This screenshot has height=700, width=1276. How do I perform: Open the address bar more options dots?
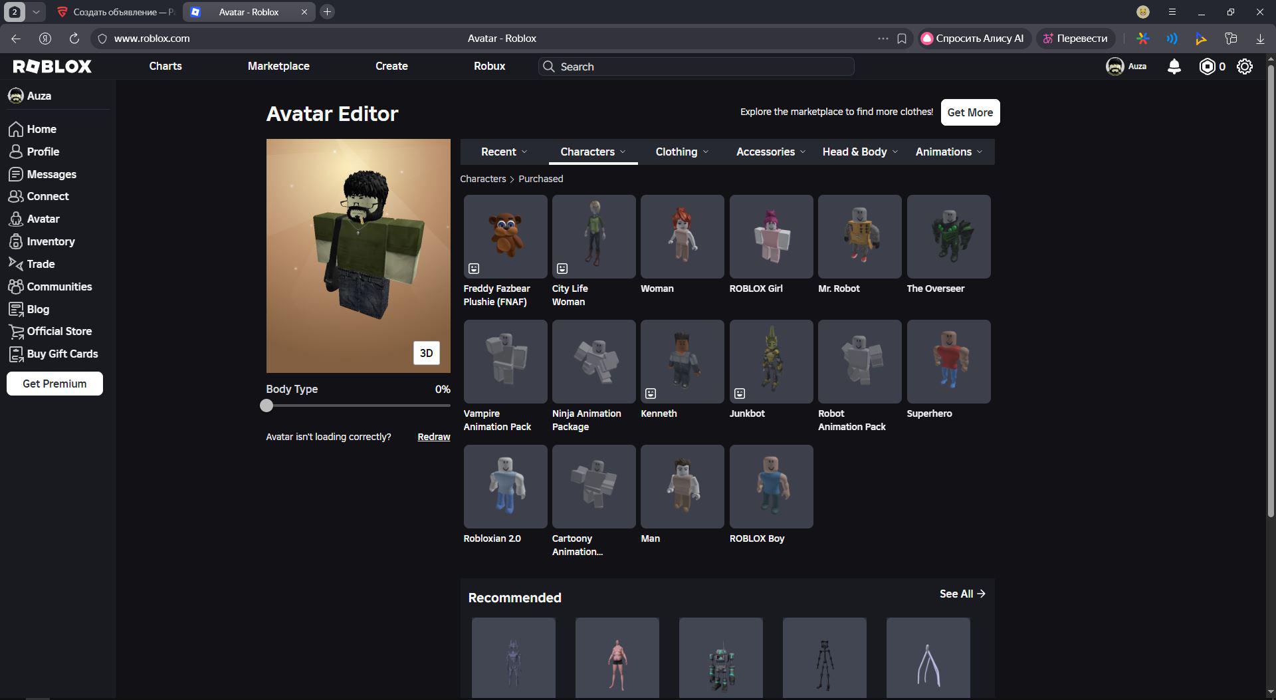point(883,39)
